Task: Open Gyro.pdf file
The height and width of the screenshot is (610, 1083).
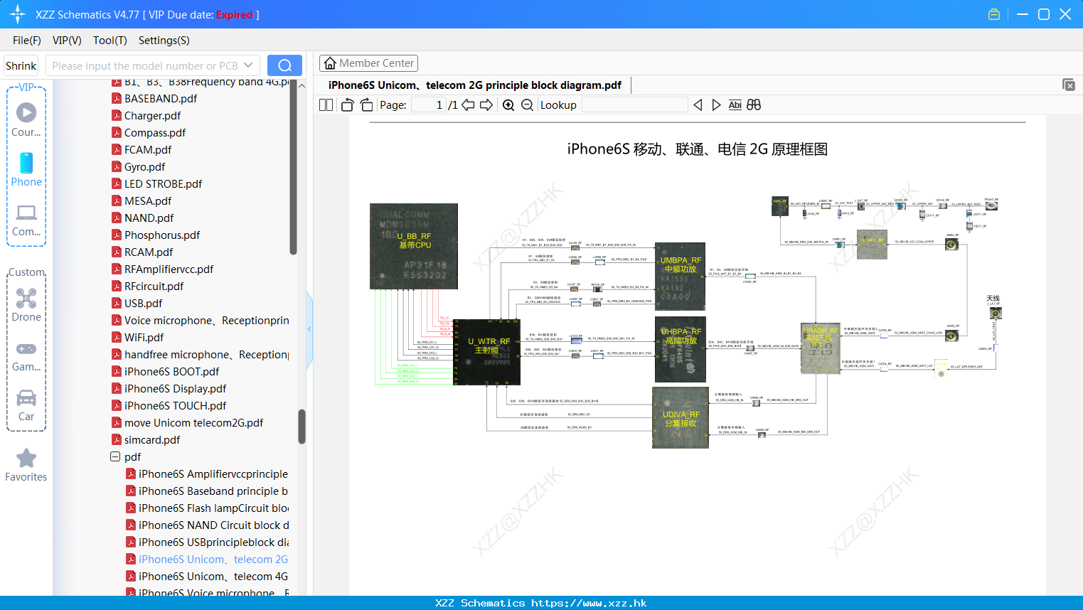Action: pos(144,167)
